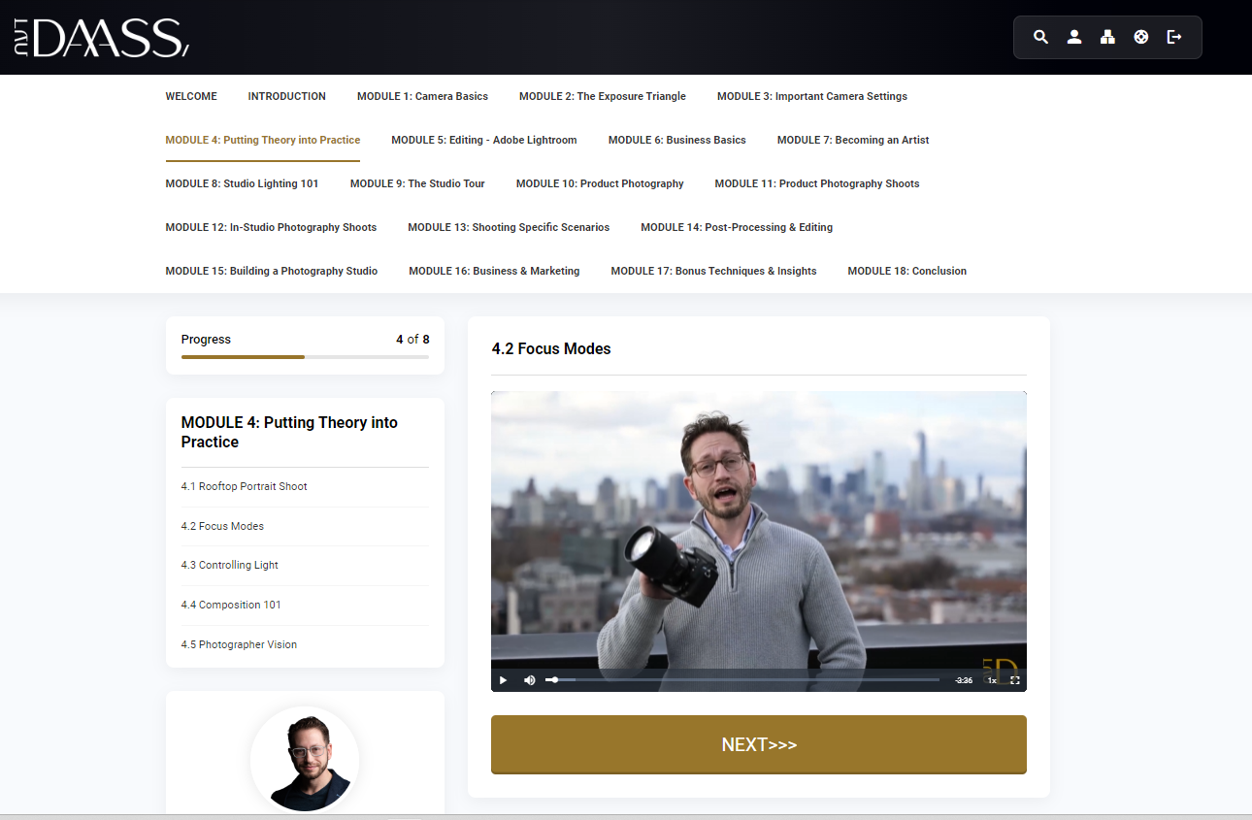This screenshot has height=820, width=1252.
Task: Click the stacked boxes icon in header
Action: click(x=1107, y=37)
